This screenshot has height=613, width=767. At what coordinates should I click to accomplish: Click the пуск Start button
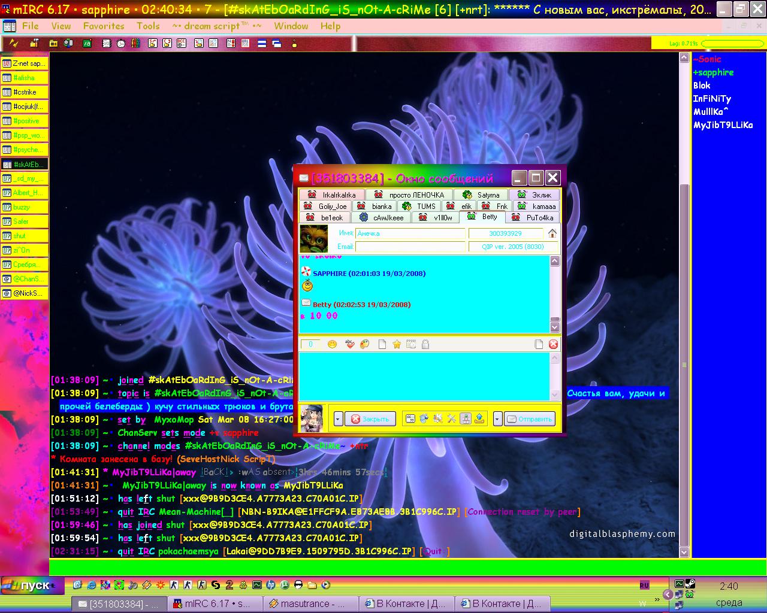click(30, 585)
